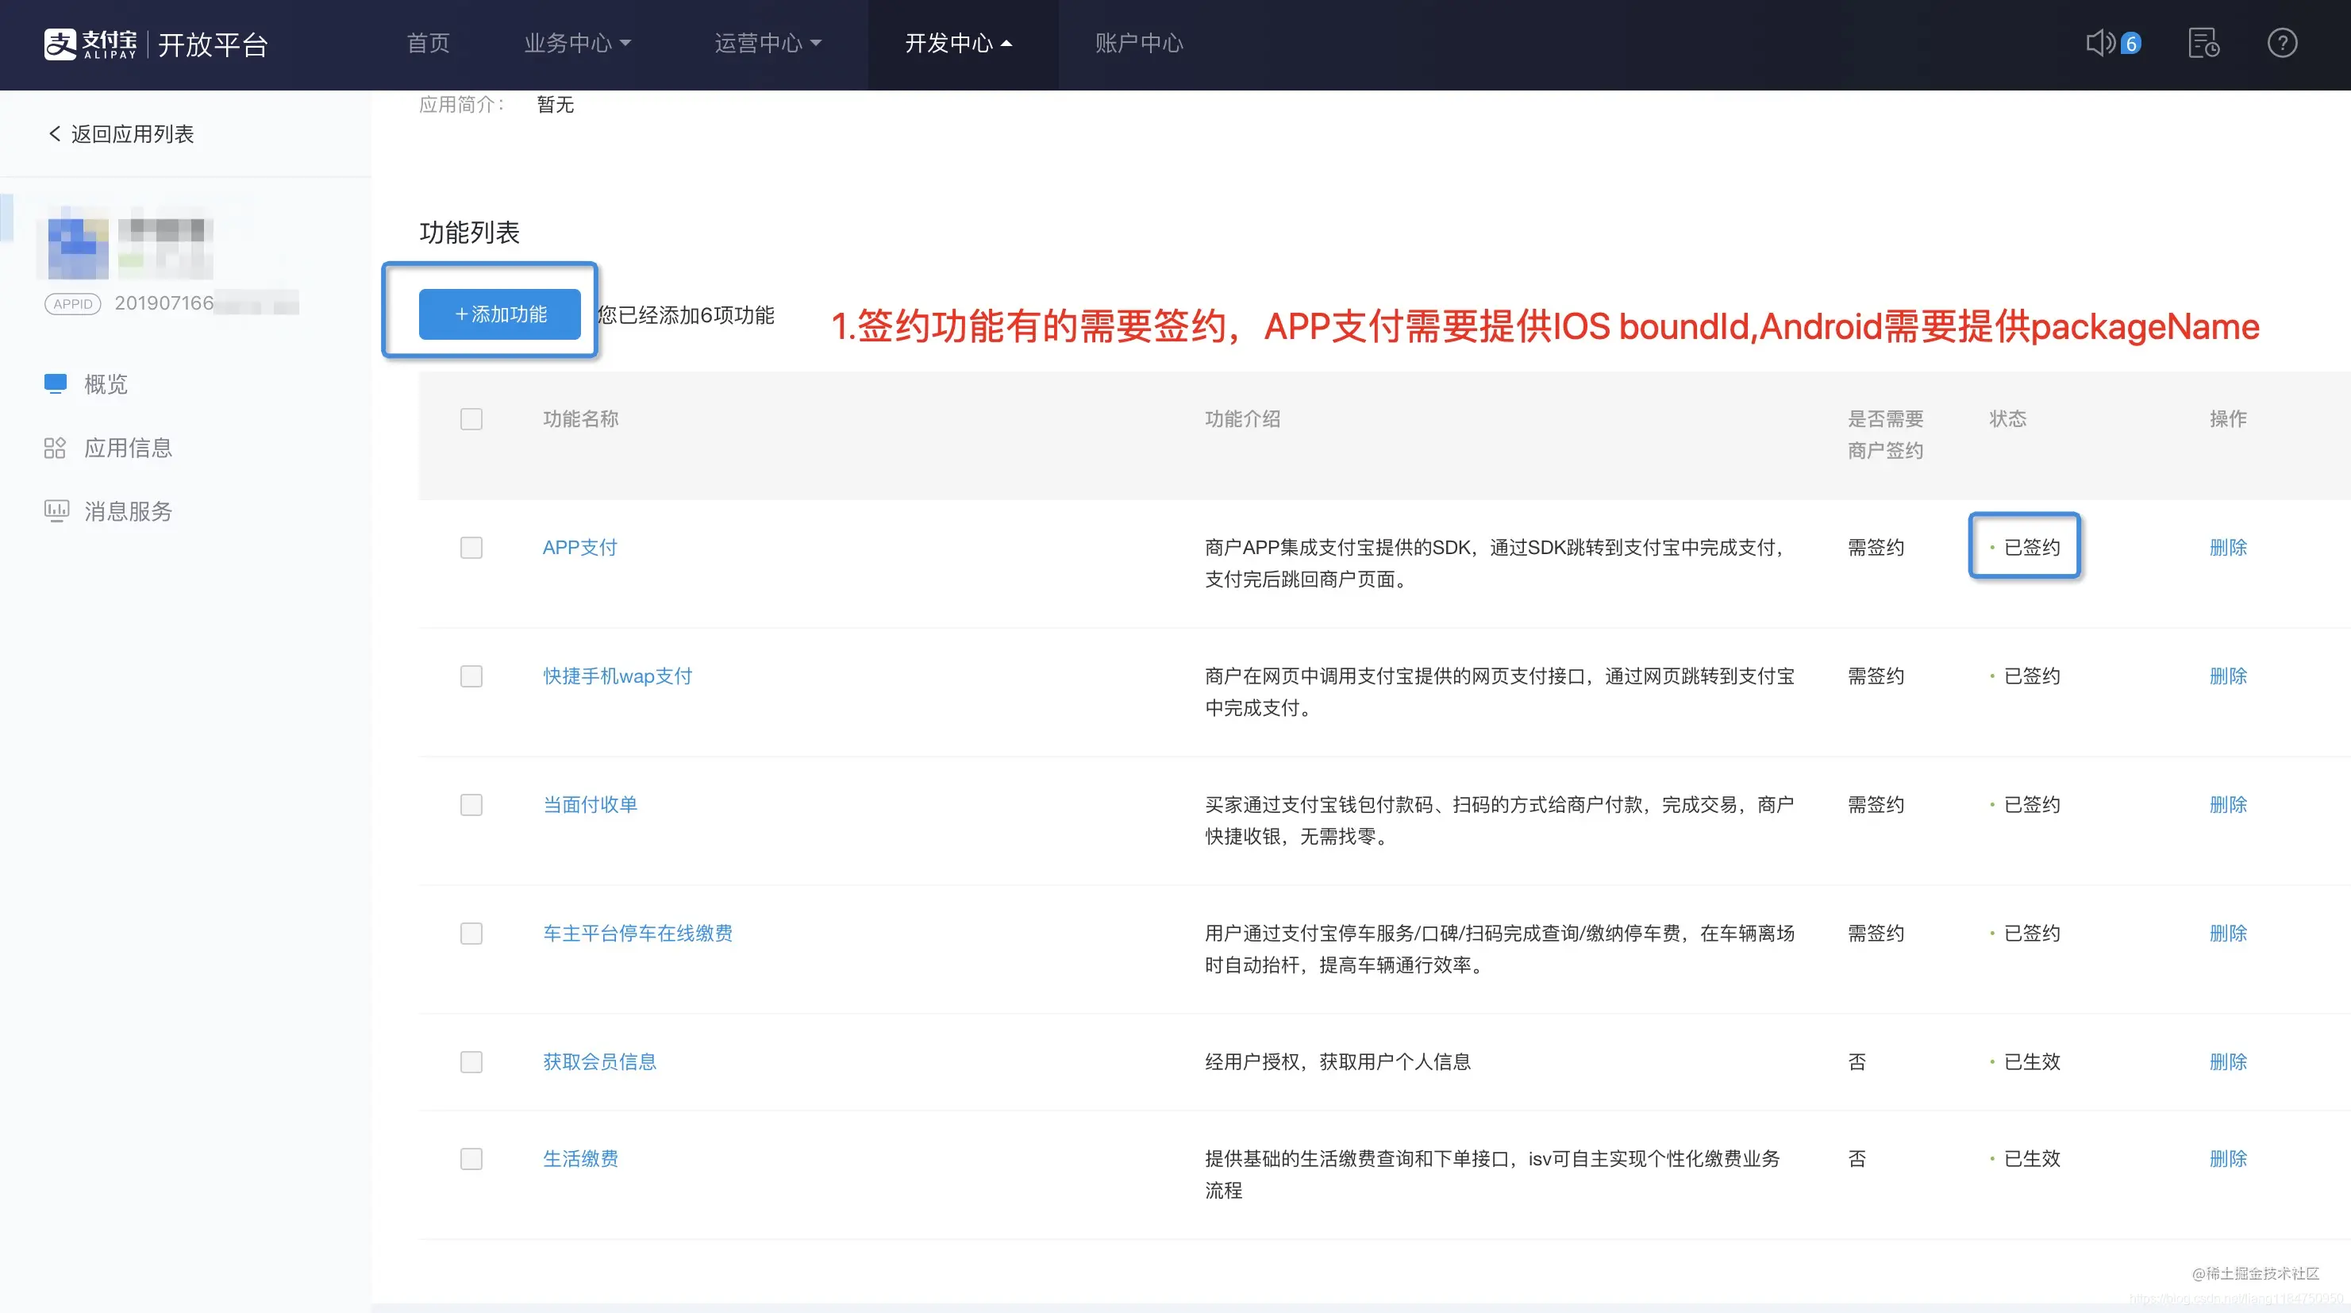Click the back arrow beside 返回应用列表
The height and width of the screenshot is (1313, 2351).
click(55, 134)
